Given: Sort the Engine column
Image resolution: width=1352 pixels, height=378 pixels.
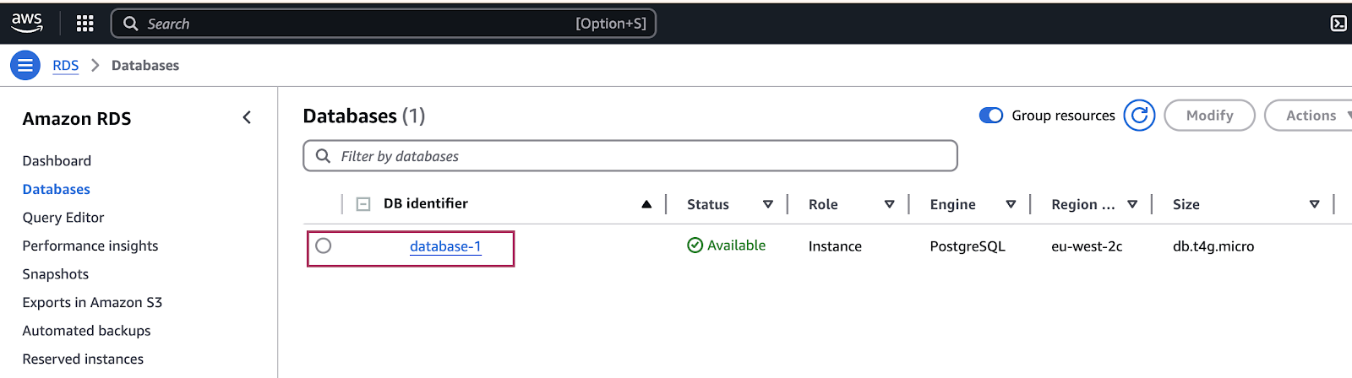Looking at the screenshot, I should [1011, 204].
